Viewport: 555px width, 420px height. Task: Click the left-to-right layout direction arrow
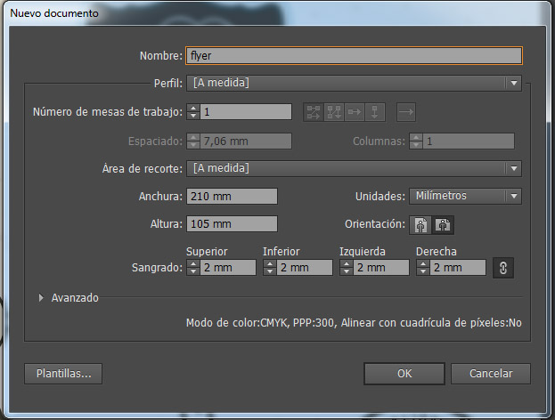[406, 112]
